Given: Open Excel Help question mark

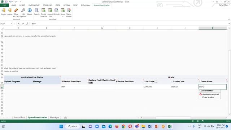Looking at the screenshot, I should 213,1.
